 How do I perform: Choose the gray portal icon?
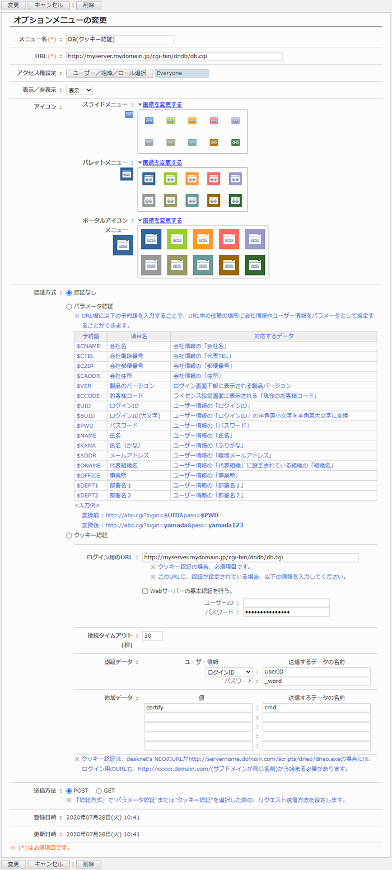151,265
